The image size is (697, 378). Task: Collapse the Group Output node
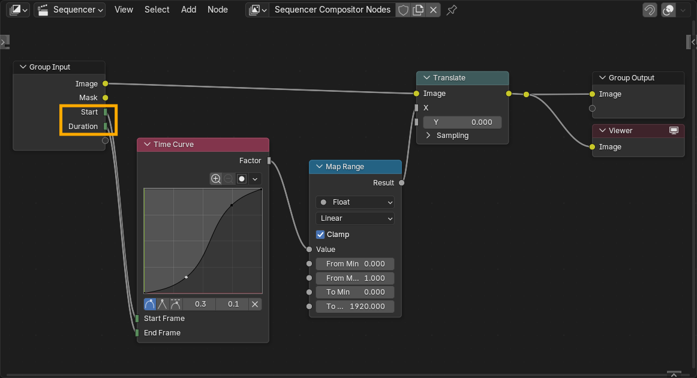tap(603, 78)
